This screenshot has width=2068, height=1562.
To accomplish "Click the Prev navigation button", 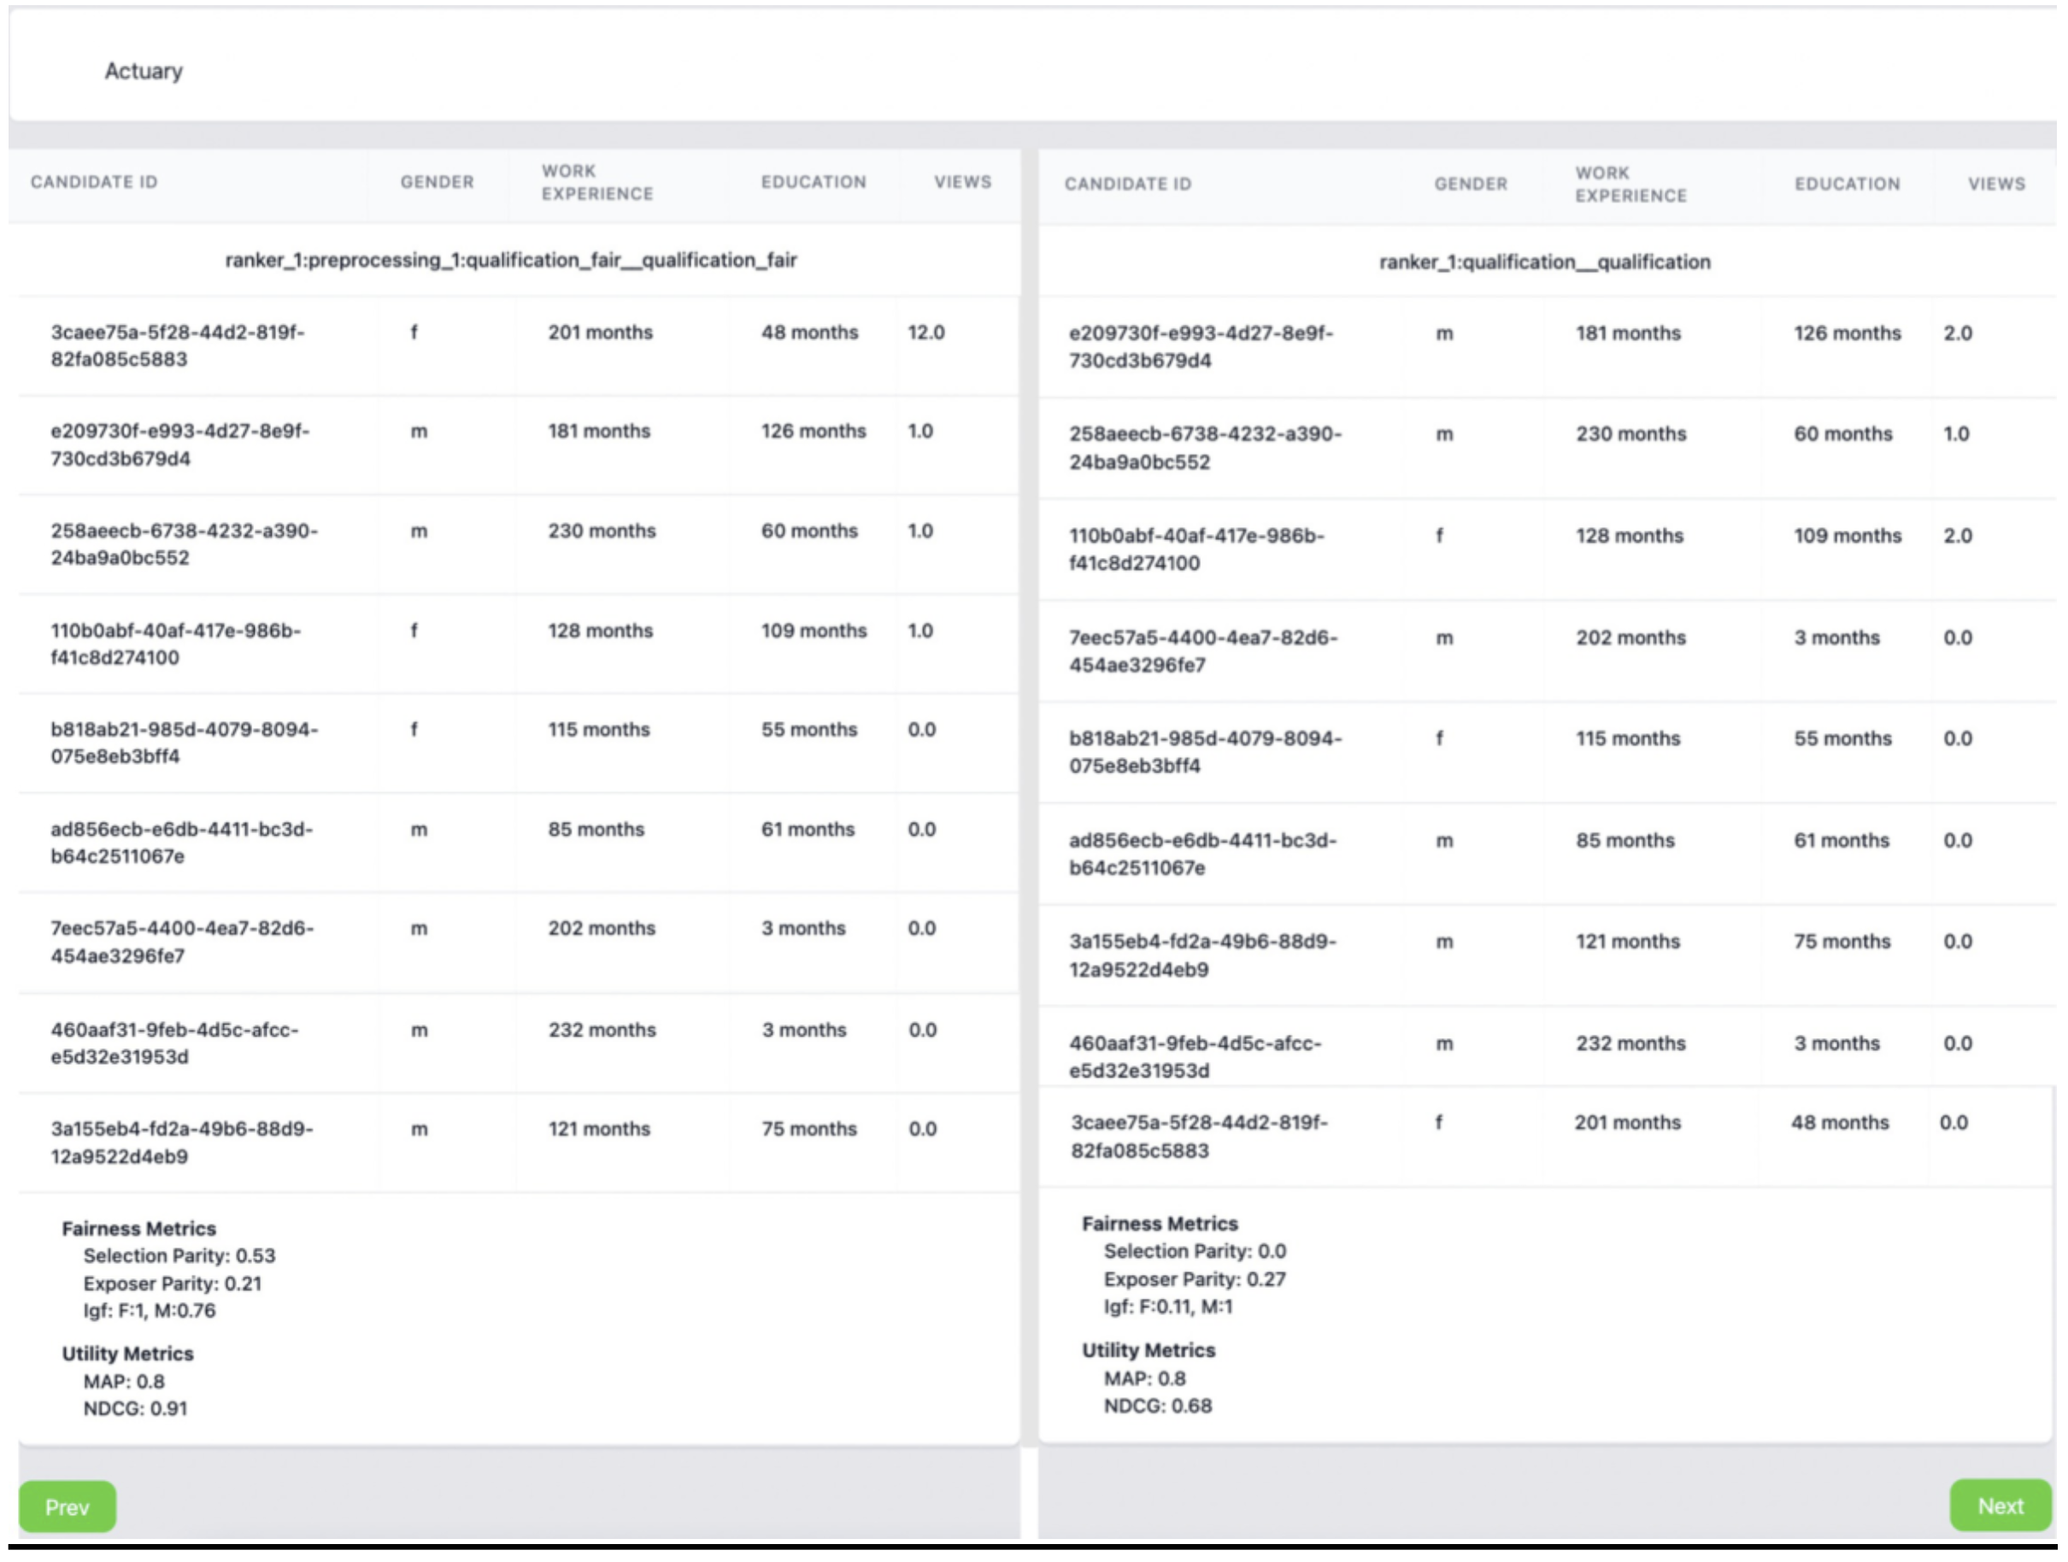I will (x=68, y=1506).
